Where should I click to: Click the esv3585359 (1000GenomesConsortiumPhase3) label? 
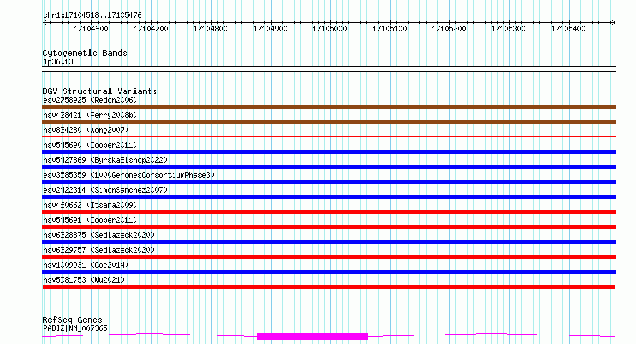pos(129,175)
